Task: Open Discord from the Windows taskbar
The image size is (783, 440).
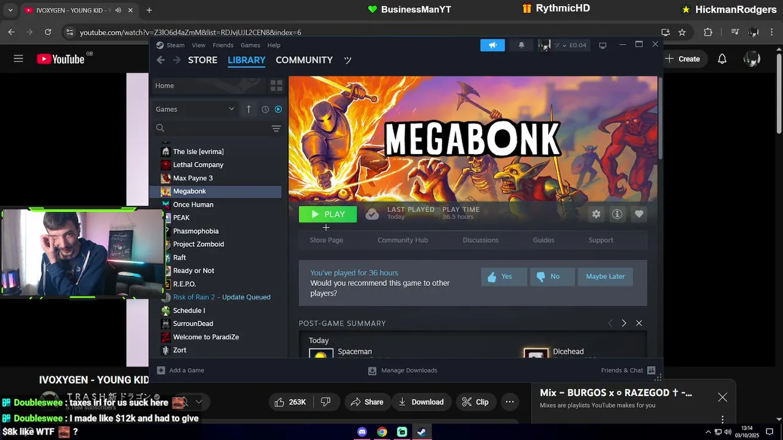Action: [362, 431]
